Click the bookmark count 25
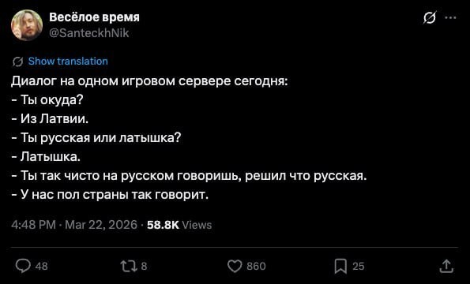Viewport: 470px width, 284px height. tap(358, 266)
